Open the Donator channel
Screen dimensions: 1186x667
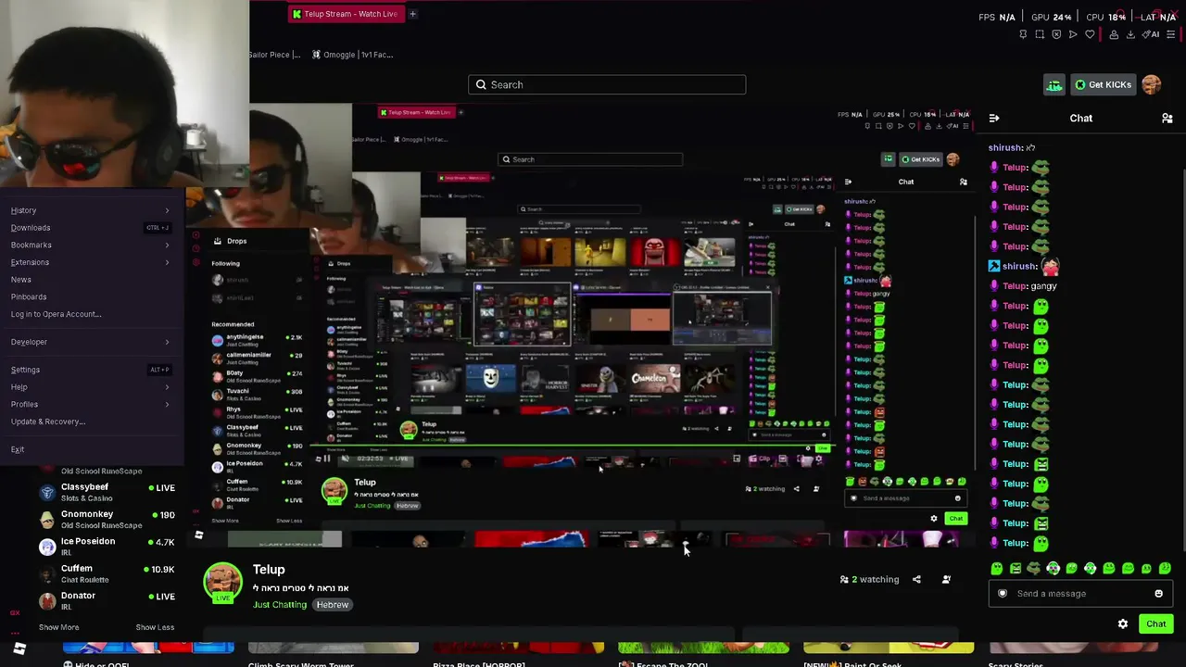pyautogui.click(x=106, y=600)
